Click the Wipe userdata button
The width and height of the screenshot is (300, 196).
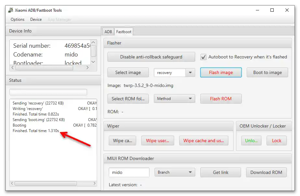(158, 141)
